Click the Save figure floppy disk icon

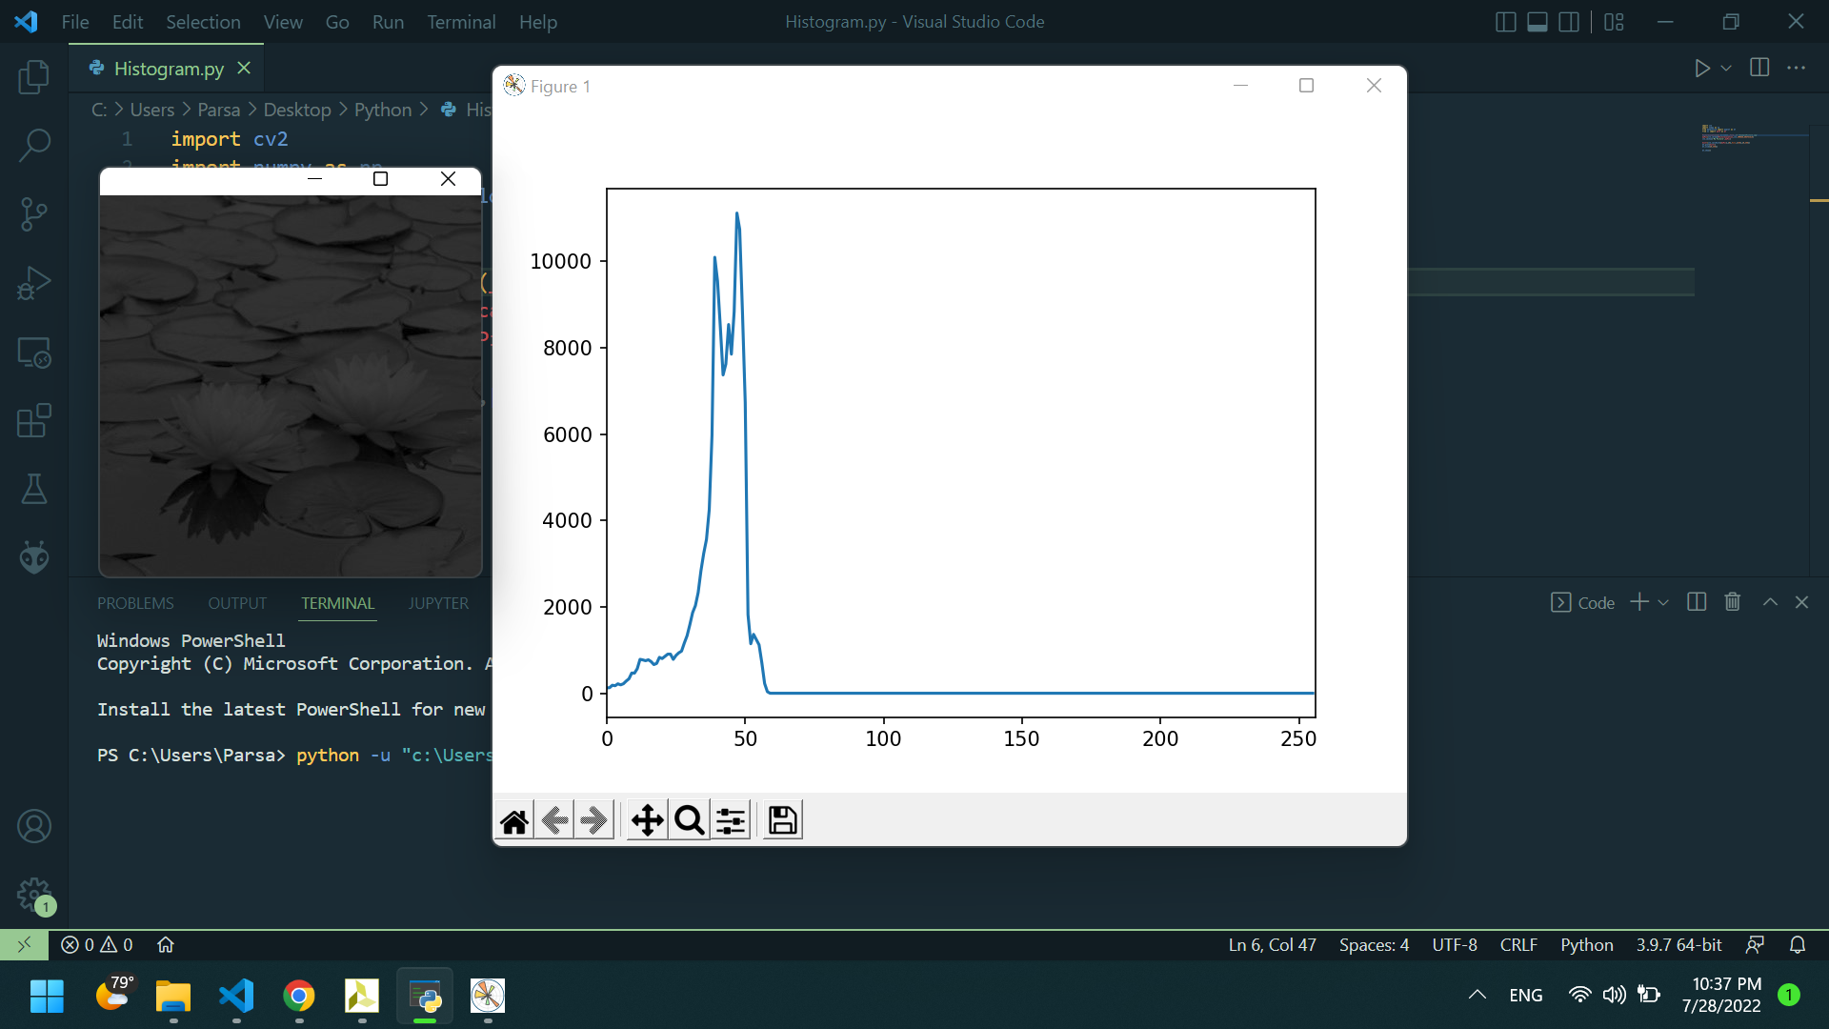coord(782,820)
